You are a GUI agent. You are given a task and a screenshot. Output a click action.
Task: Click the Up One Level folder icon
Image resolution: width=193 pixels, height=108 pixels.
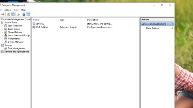(x=8, y=14)
